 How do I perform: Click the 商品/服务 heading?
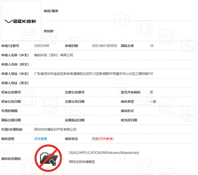point(51,11)
